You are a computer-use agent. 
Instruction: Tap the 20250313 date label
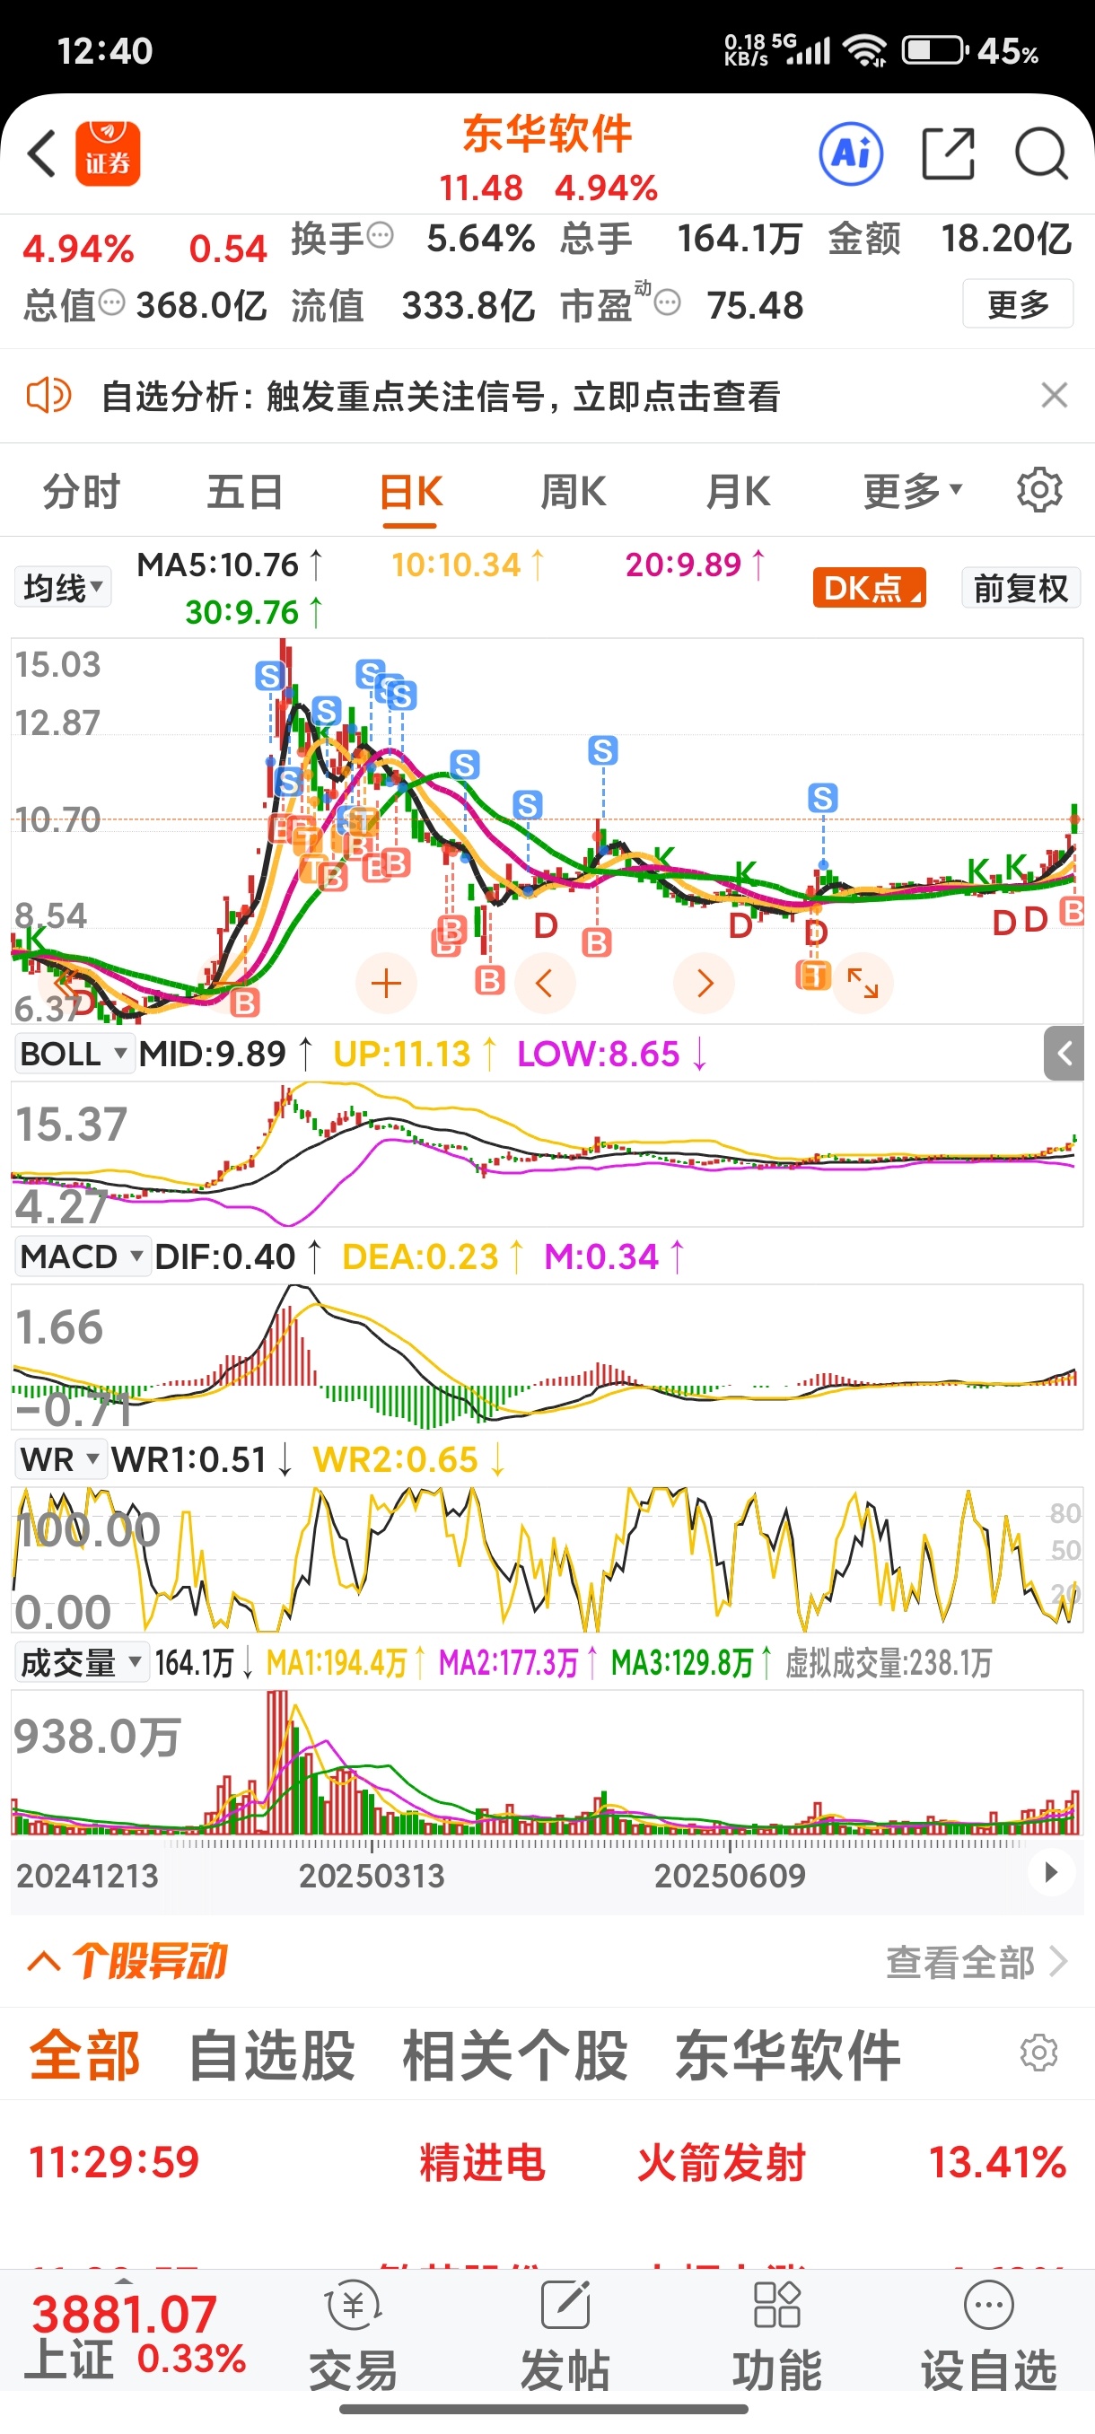[372, 1876]
